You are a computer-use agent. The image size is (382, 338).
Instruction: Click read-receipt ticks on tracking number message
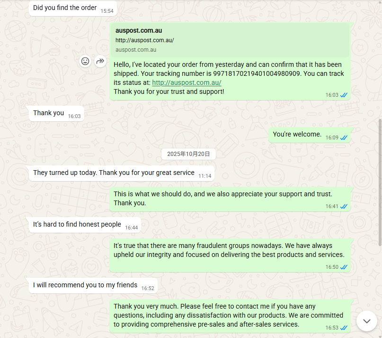pos(344,95)
